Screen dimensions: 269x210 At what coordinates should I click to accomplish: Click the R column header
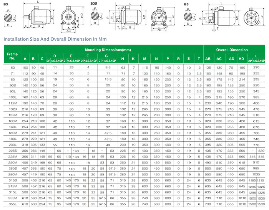coord(178,59)
